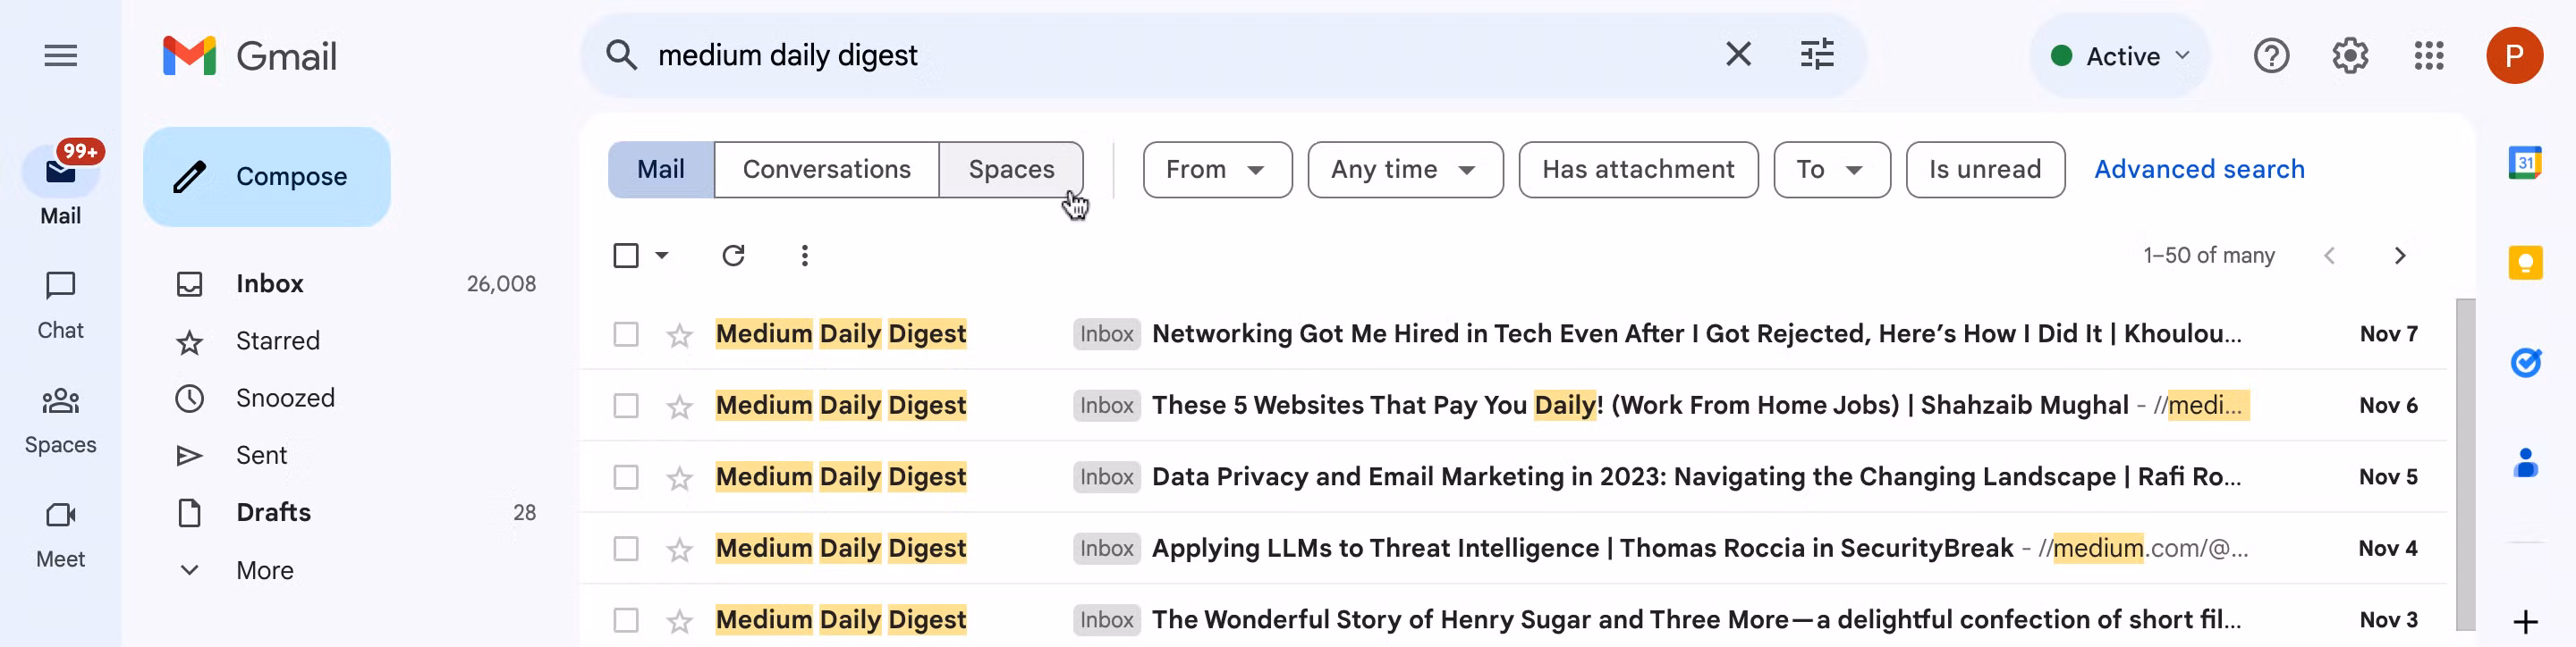This screenshot has width=2576, height=647.
Task: Open Google Calendar side panel icon
Action: [x=2525, y=163]
